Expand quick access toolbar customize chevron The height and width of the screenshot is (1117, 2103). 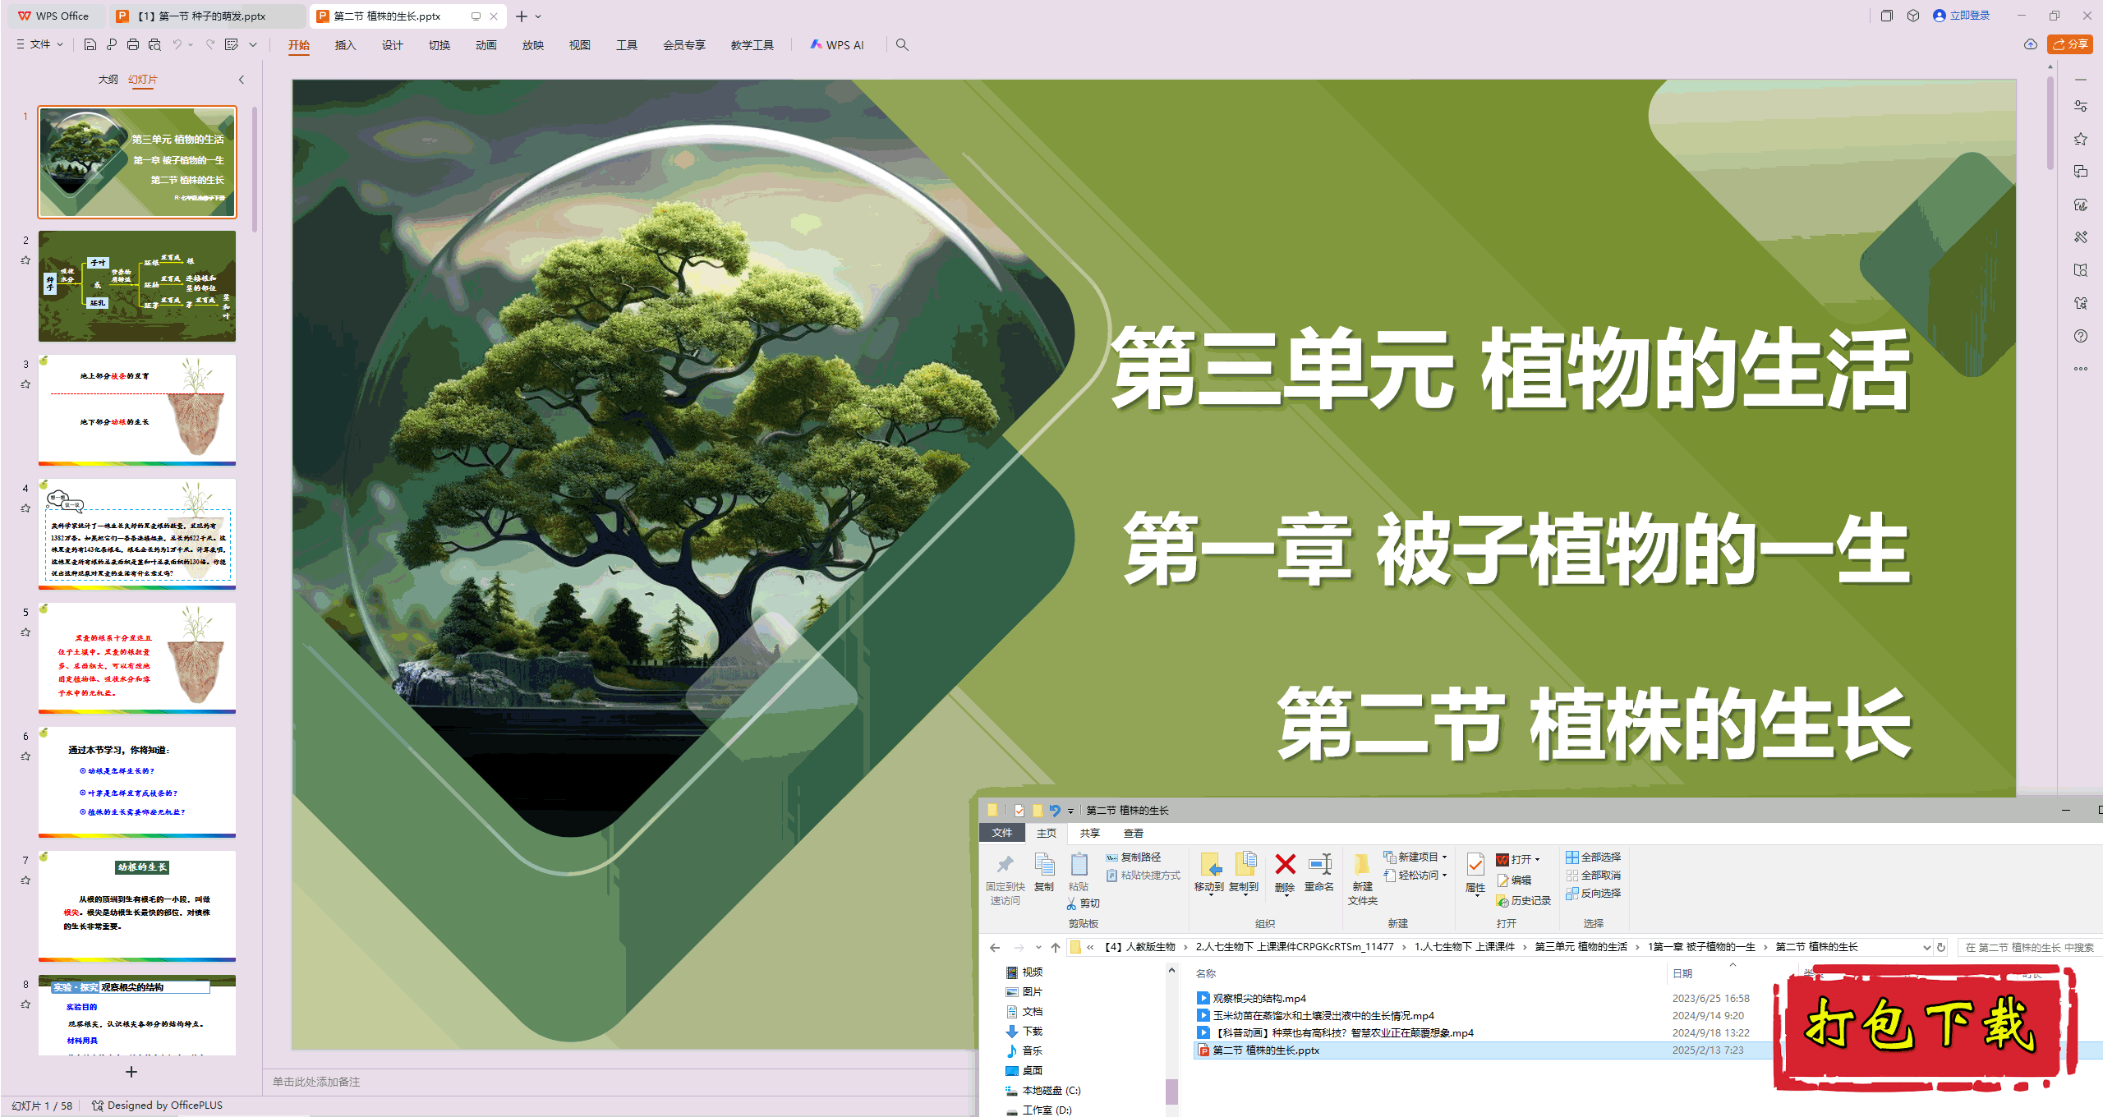[253, 44]
